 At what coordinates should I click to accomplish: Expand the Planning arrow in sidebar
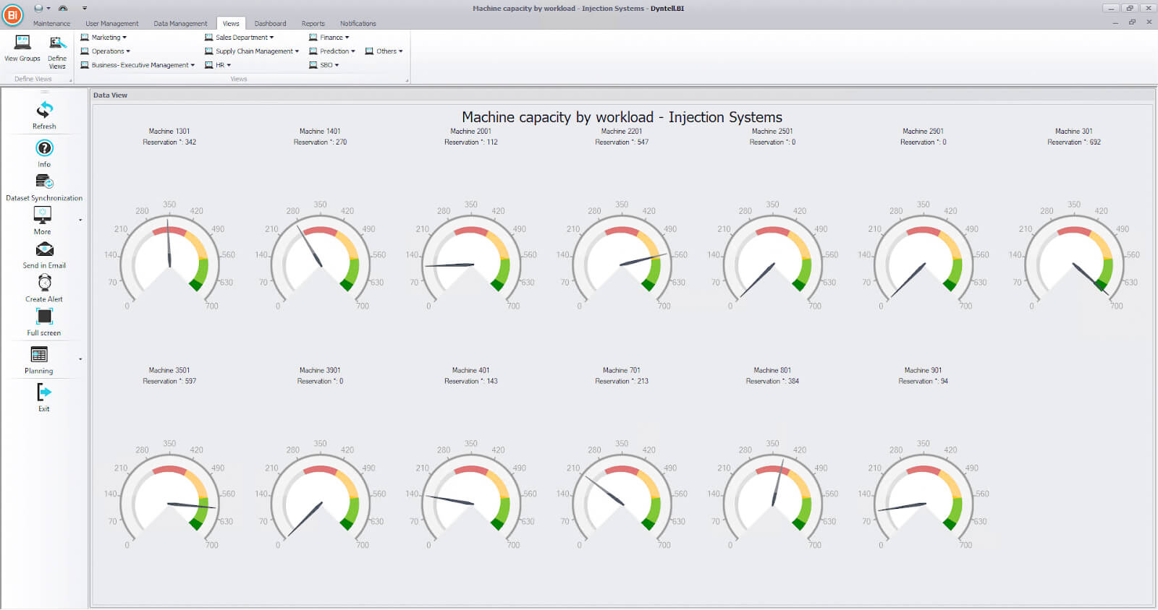(80, 358)
